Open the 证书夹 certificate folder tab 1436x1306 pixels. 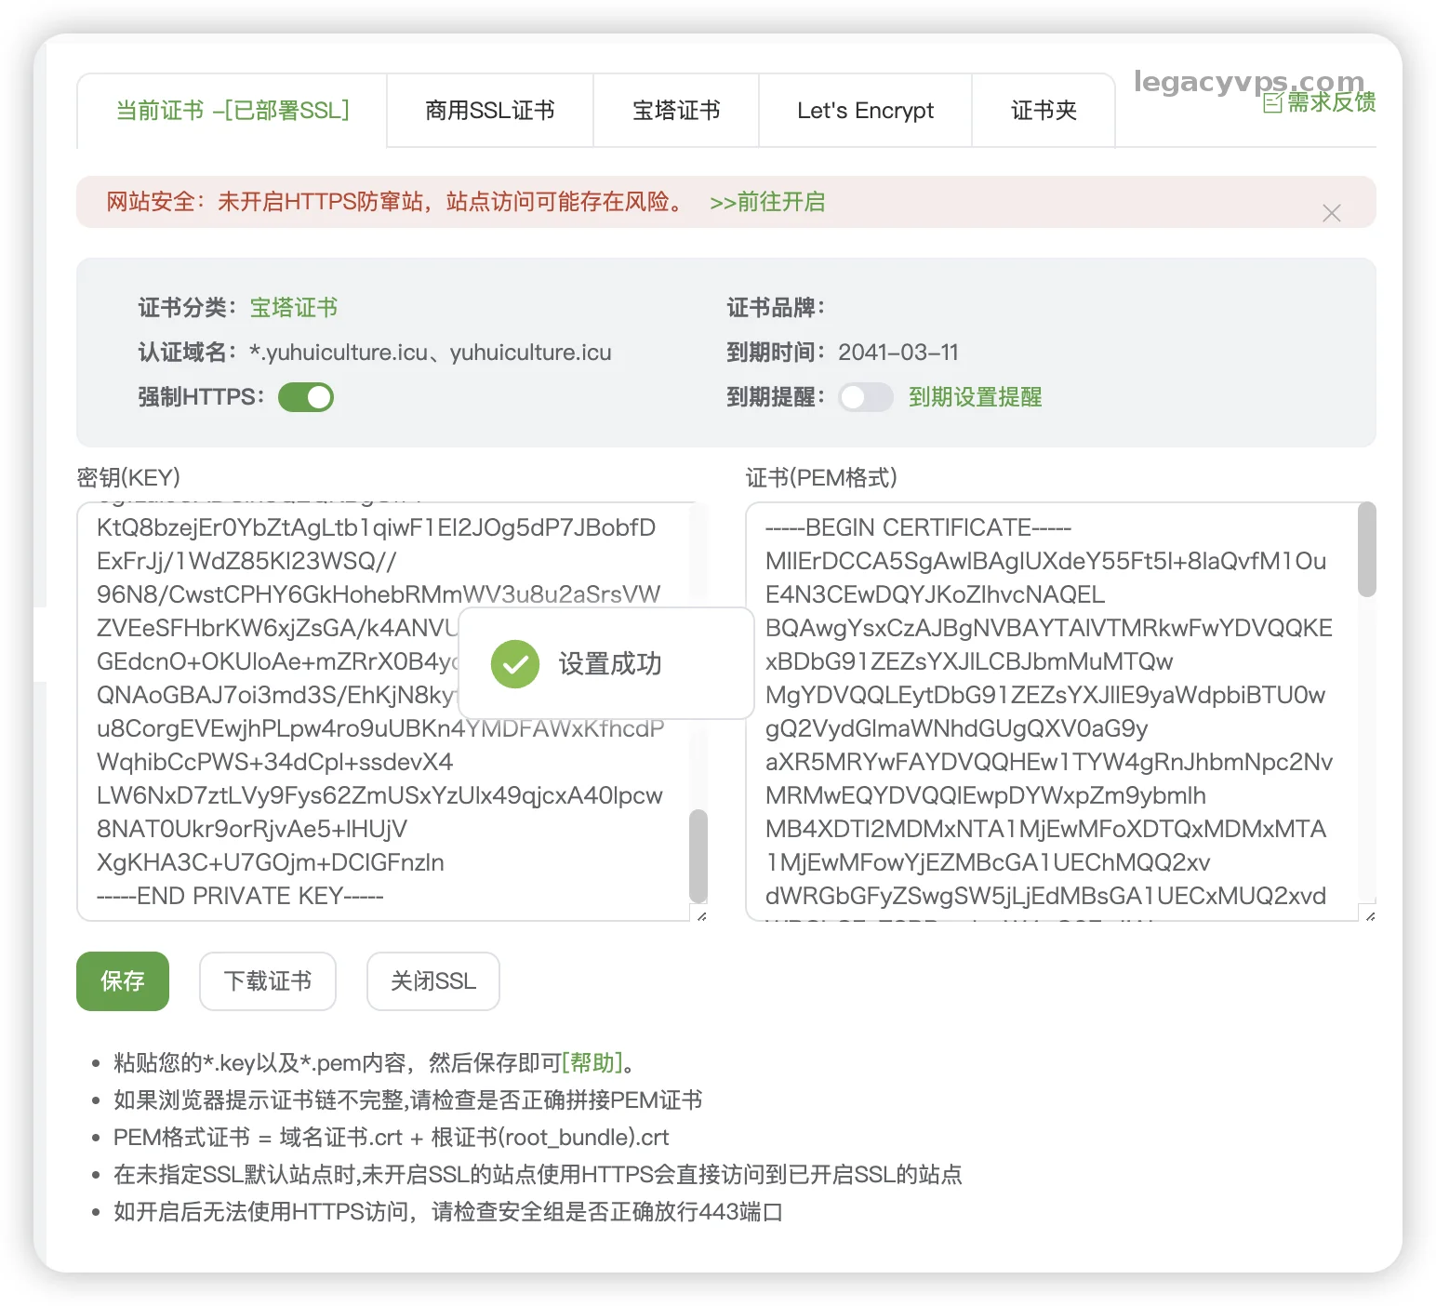[x=1044, y=111]
